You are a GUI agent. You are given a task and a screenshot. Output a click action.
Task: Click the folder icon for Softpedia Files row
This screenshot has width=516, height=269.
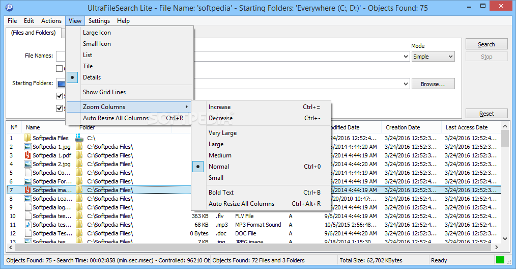pos(27,138)
